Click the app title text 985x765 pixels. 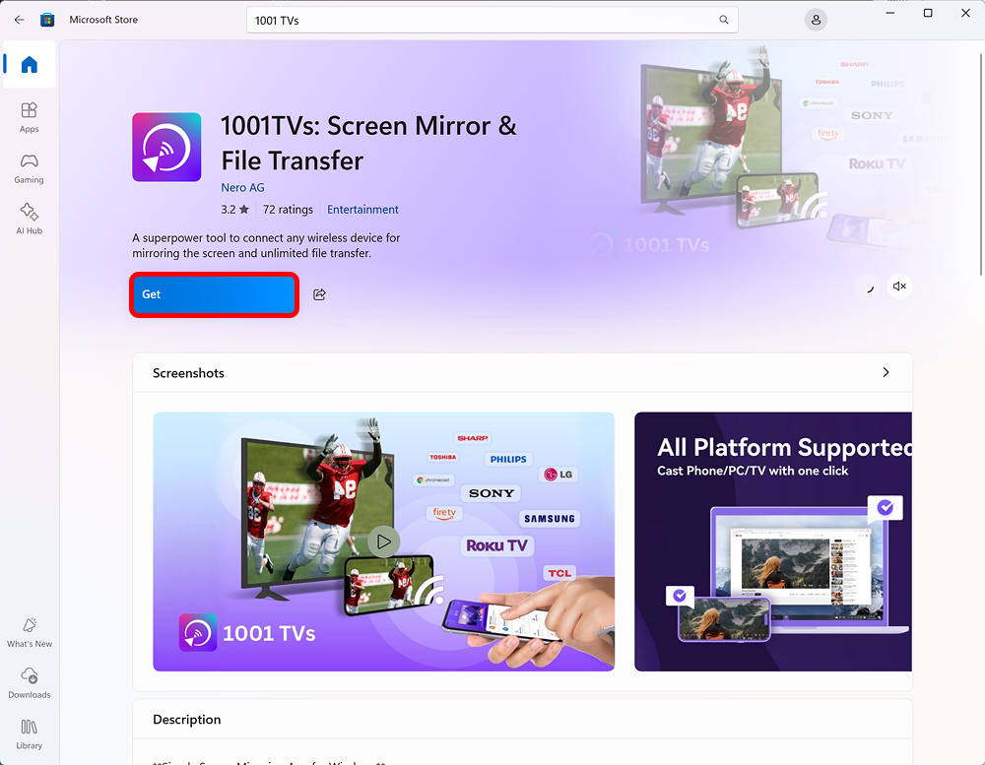[368, 143]
